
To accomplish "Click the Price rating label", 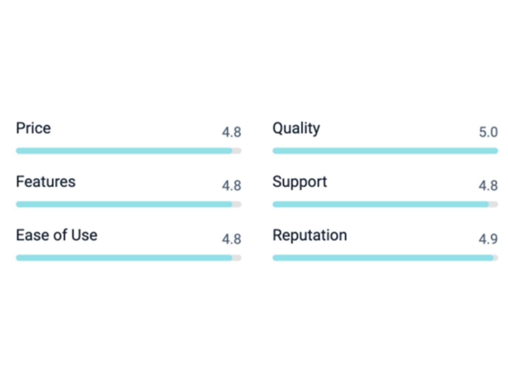I will click(x=33, y=128).
